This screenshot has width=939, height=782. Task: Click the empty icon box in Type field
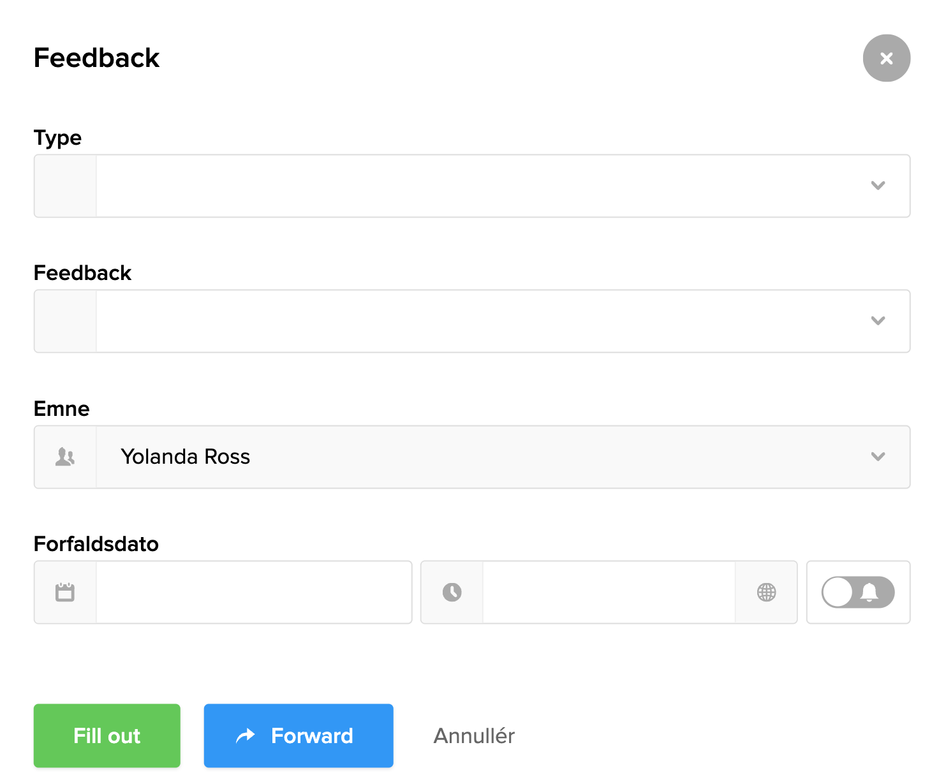(x=65, y=186)
